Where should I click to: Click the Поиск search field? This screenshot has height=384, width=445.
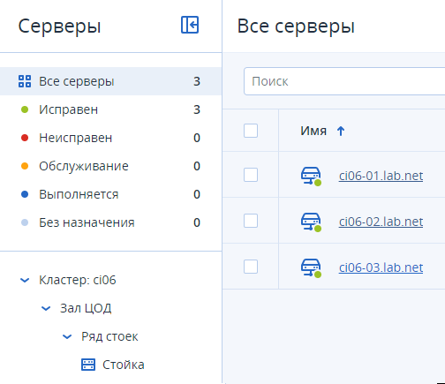(344, 81)
